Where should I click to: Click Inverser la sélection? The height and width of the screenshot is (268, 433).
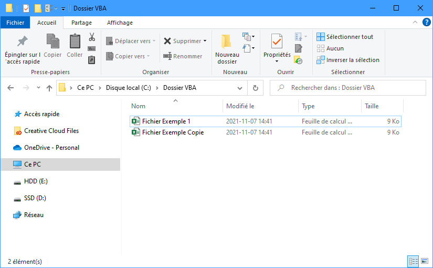(x=348, y=60)
